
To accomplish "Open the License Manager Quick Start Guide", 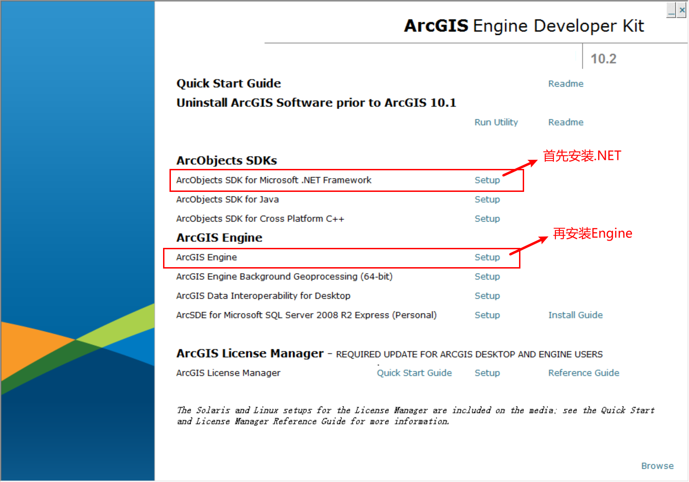I will pyautogui.click(x=414, y=373).
